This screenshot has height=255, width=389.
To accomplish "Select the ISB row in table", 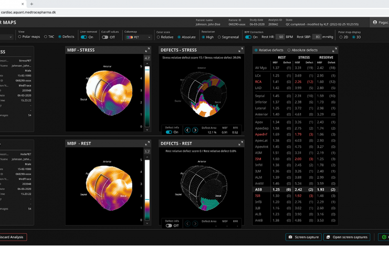I will point(295,196).
